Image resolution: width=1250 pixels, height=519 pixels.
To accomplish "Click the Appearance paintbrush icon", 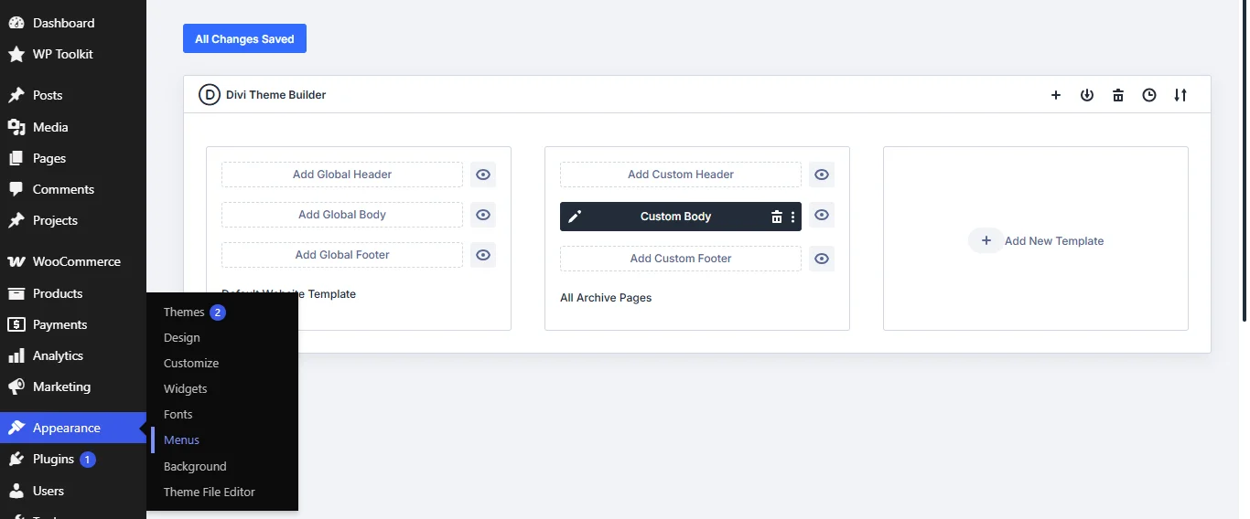I will coord(16,428).
